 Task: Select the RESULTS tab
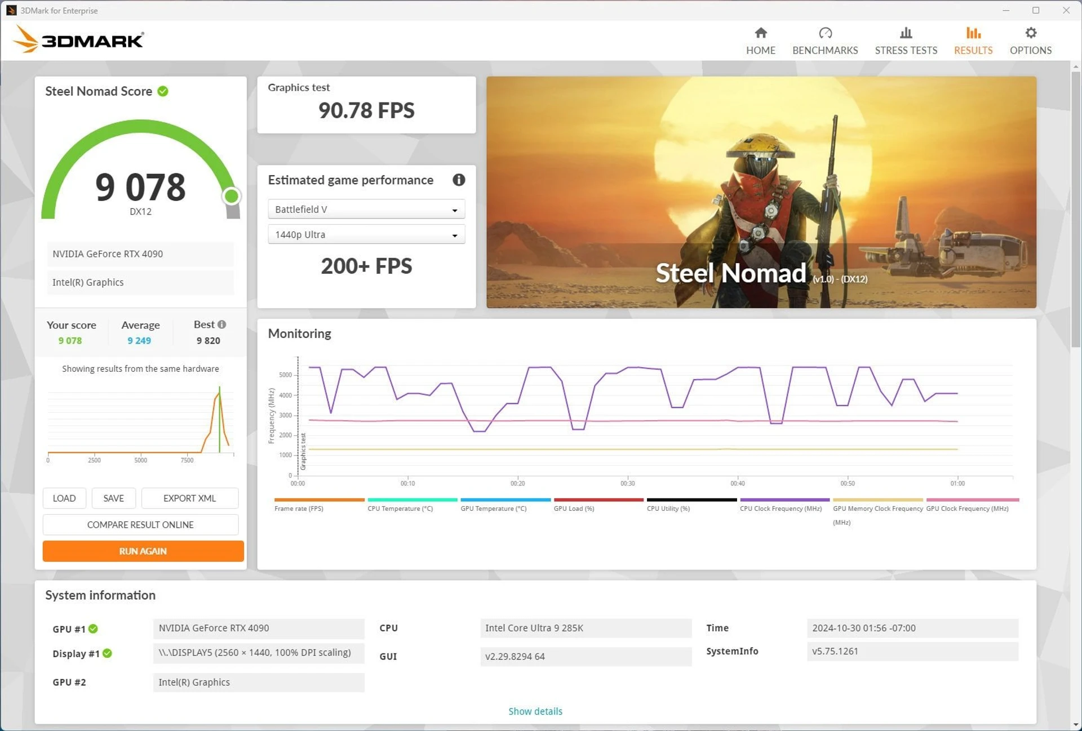pyautogui.click(x=973, y=41)
